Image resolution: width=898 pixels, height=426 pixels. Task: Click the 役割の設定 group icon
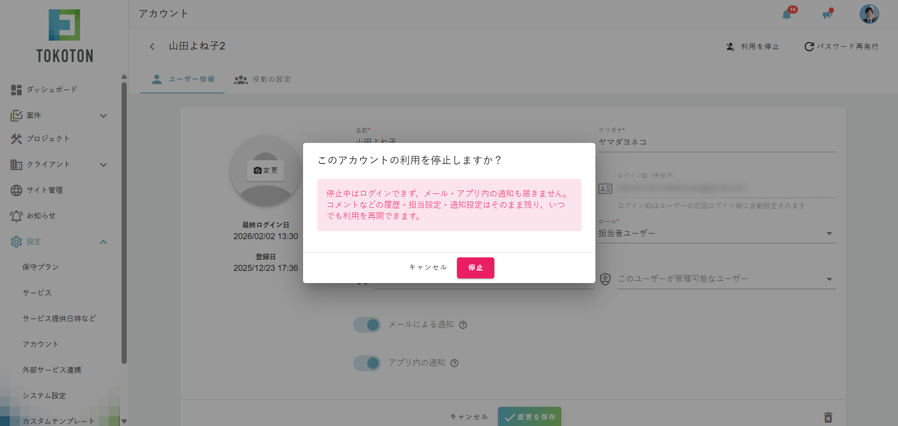241,80
